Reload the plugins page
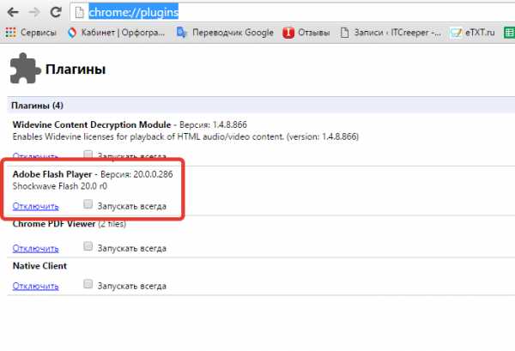 tap(56, 12)
